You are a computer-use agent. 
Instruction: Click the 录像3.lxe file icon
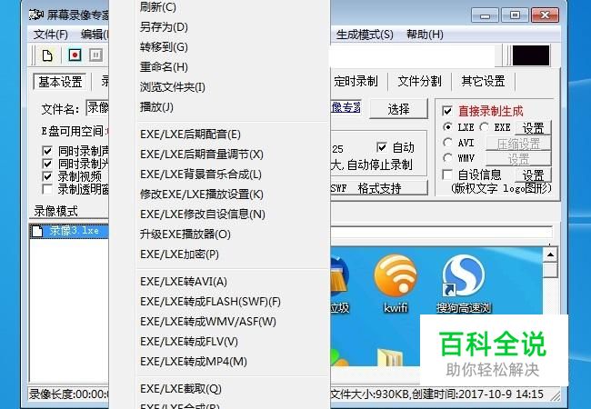click(x=37, y=231)
